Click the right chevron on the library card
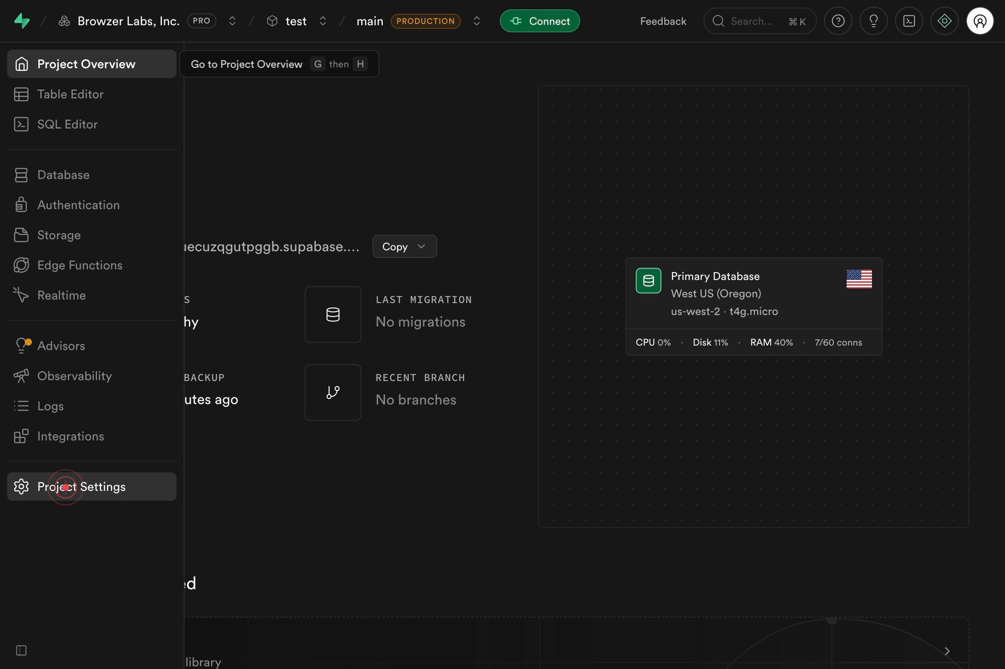Screen dimensions: 1005x669 tap(947, 651)
